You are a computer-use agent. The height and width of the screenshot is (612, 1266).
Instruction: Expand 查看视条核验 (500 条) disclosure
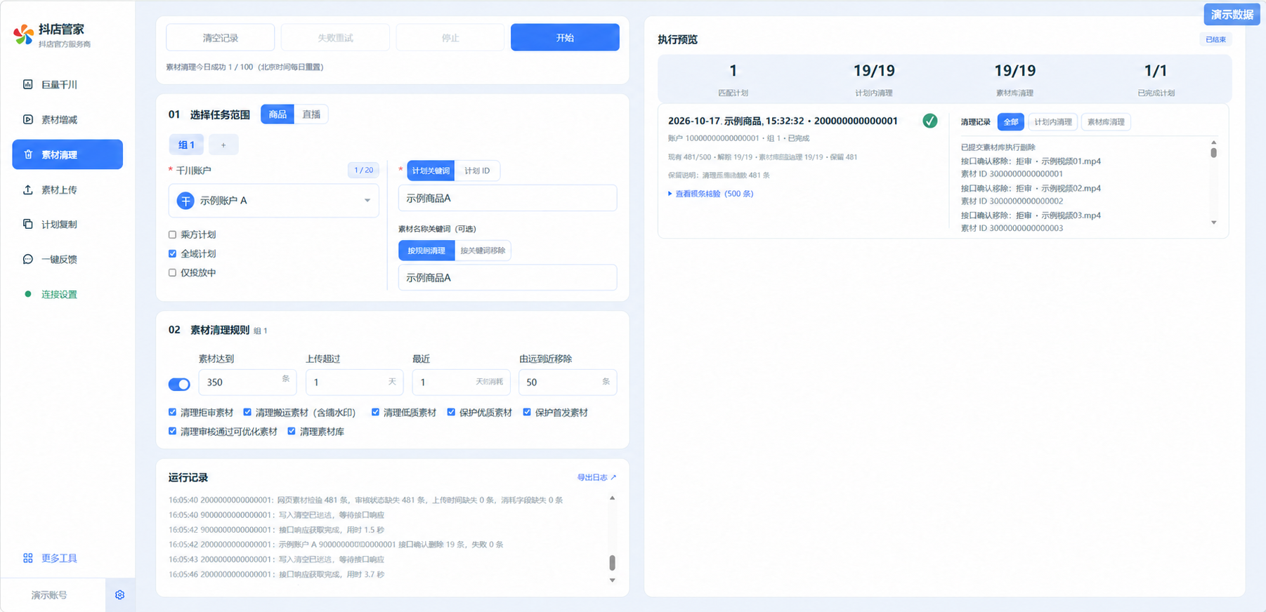click(x=710, y=194)
